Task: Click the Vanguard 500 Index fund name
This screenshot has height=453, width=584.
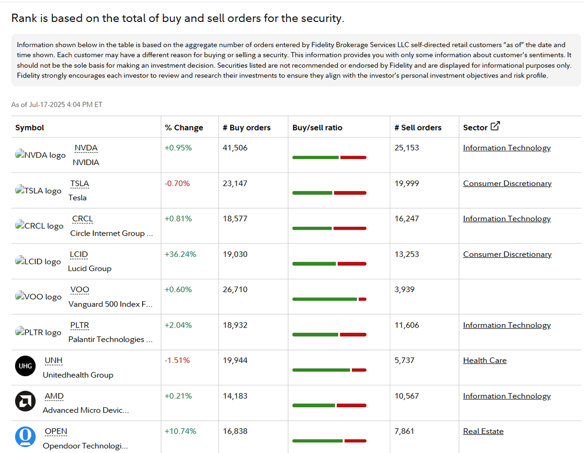Action: [x=110, y=304]
